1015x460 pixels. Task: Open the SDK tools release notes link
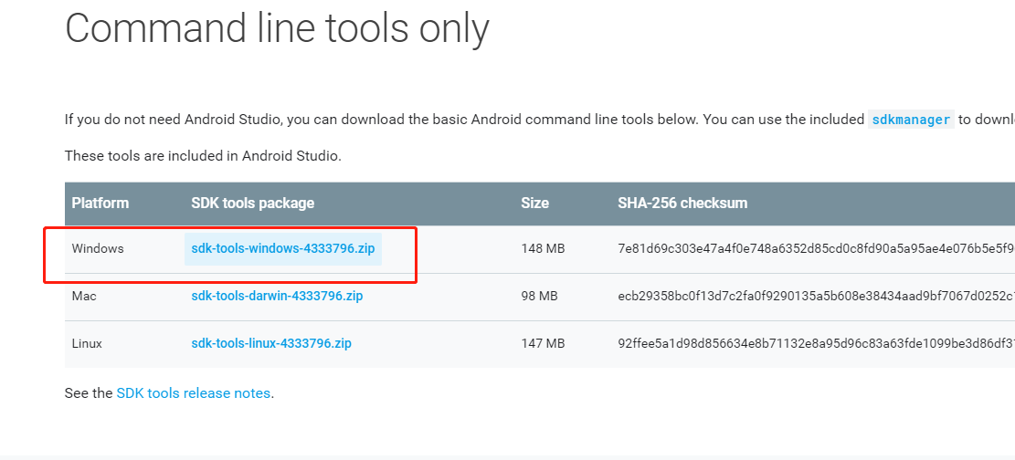pos(193,392)
